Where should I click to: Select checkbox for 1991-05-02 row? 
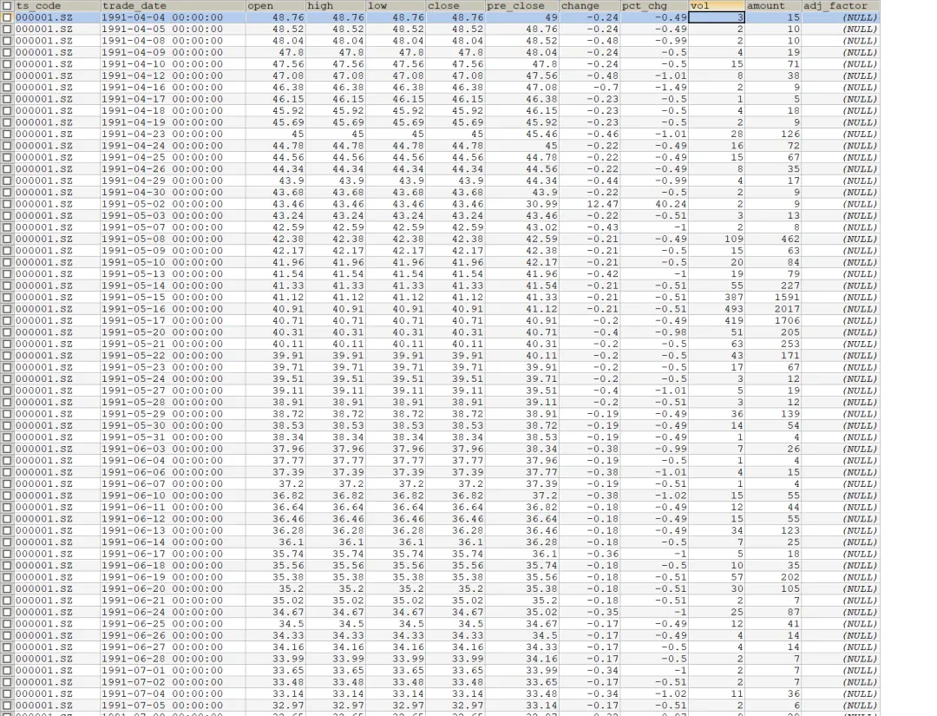[x=8, y=204]
